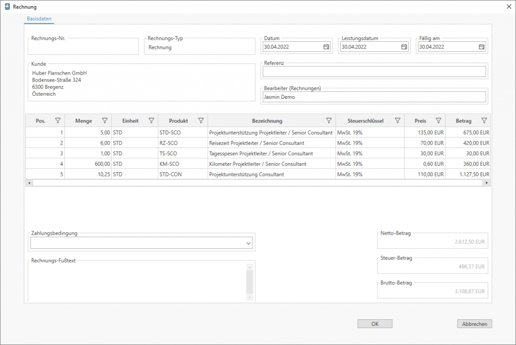Filter the Pos. column
Viewport: 516px width, 345px height.
58,121
